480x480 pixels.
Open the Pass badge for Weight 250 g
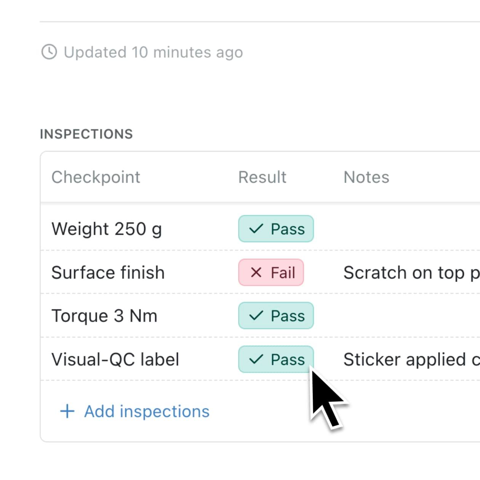point(276,229)
